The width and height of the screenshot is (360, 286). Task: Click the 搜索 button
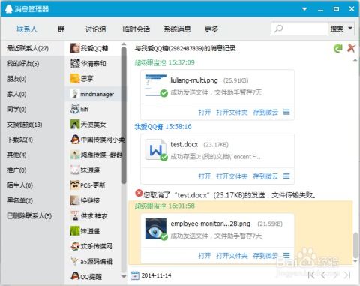click(337, 29)
